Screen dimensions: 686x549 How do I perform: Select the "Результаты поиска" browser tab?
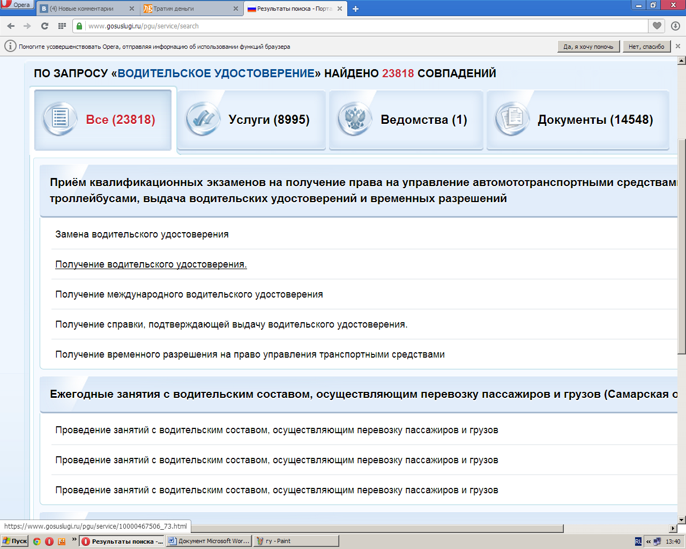(295, 9)
